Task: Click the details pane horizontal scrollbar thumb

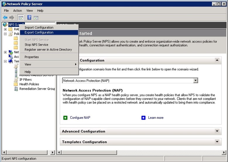Action: tap(89, 152)
